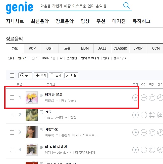
Task: Switch to the JAZZ genre tab
Action: [102, 48]
